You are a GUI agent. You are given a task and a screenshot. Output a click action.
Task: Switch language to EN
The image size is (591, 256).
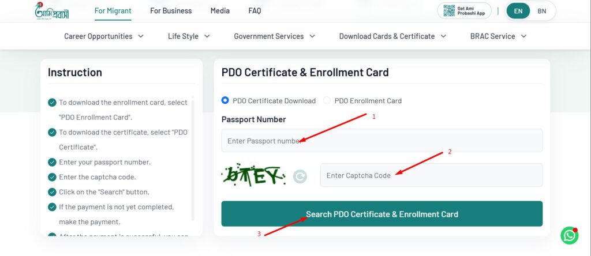point(518,11)
